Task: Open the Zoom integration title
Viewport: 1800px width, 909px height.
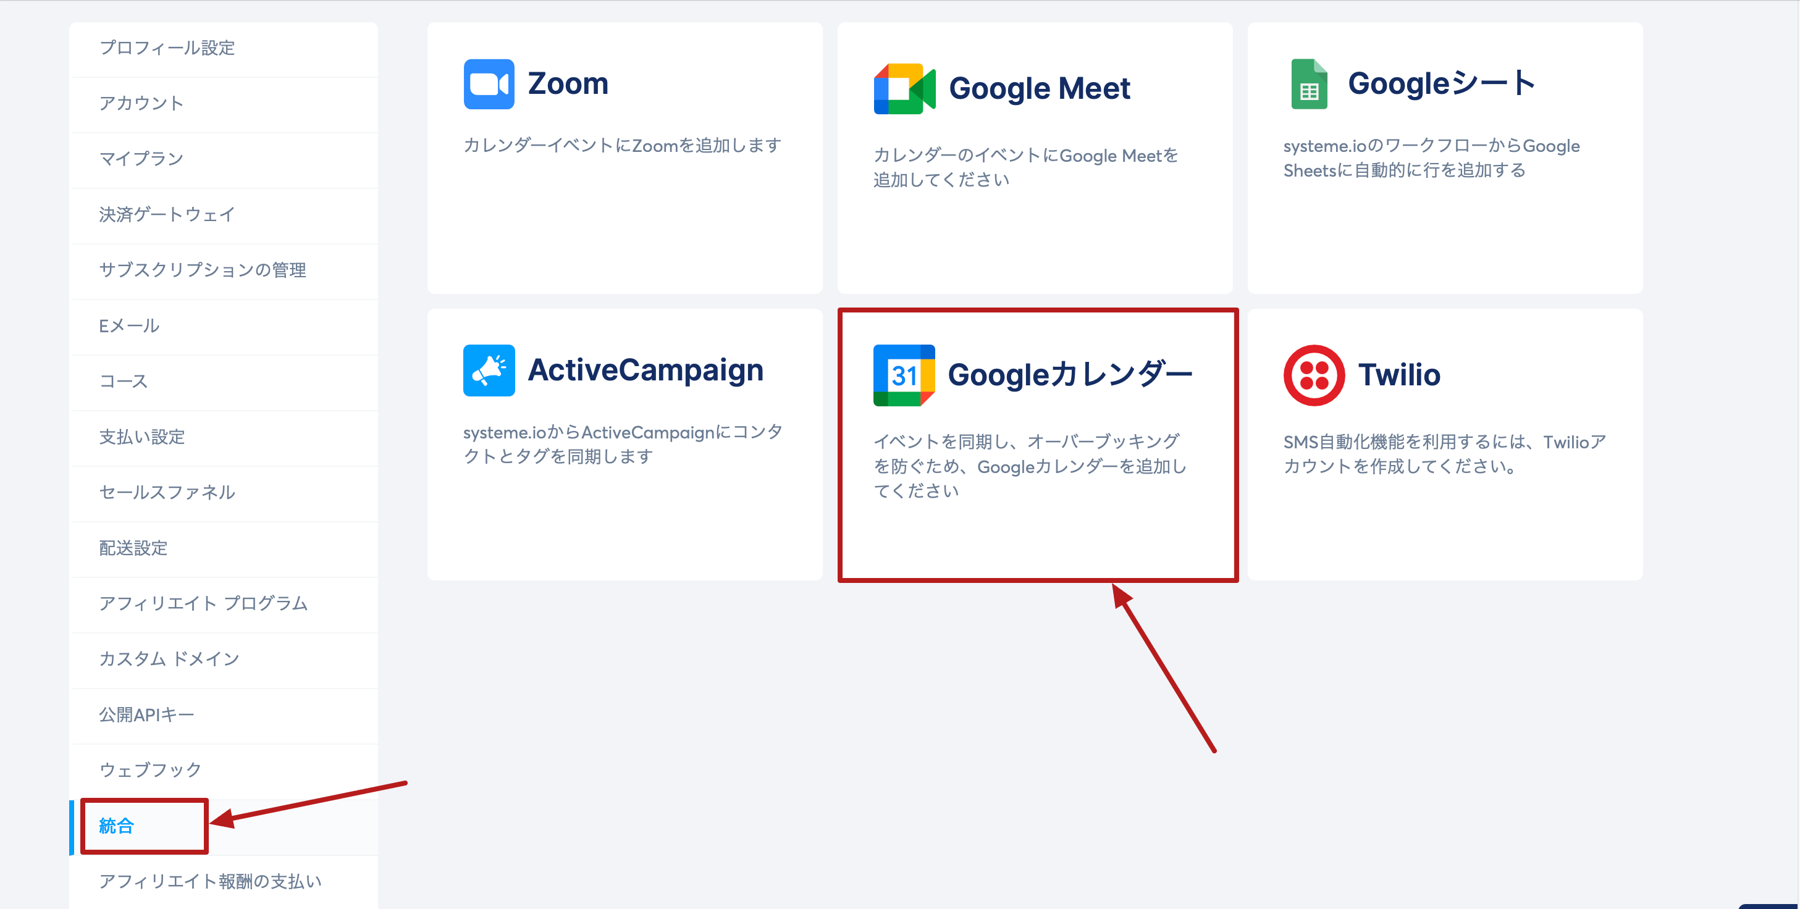Action: [568, 84]
